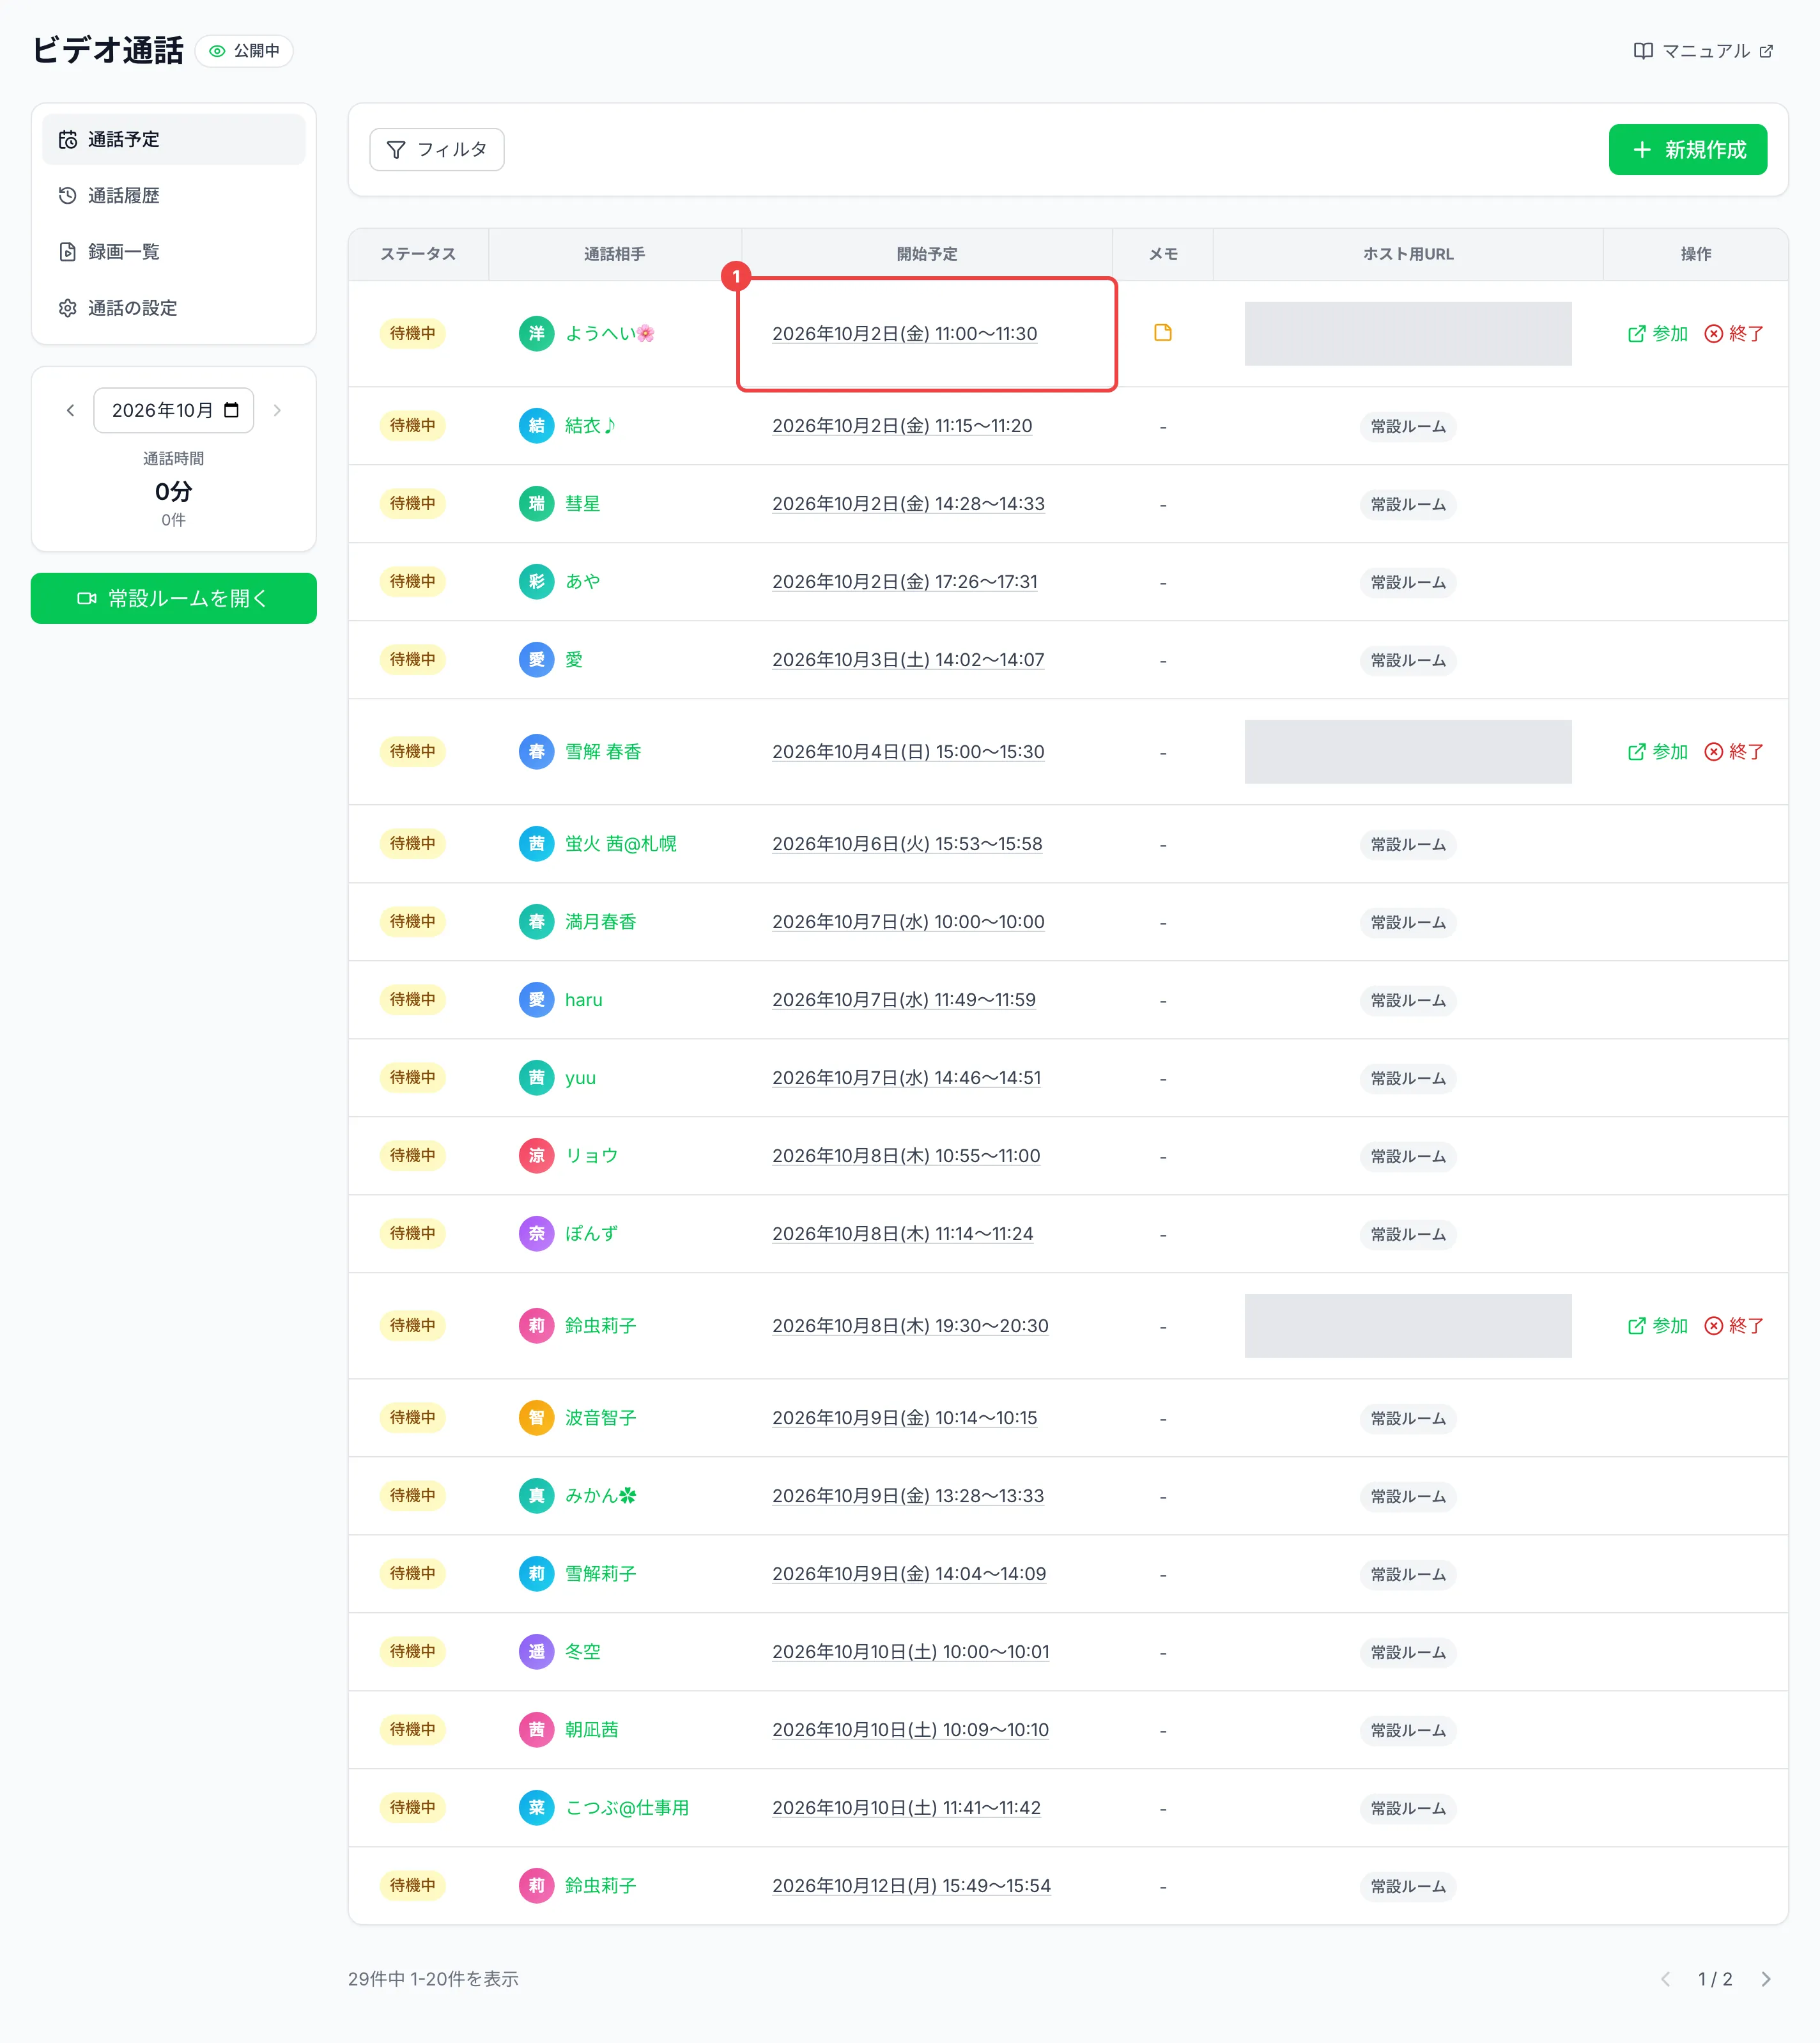Open the 2026年10月 month picker
The width and height of the screenshot is (1820, 2043).
pyautogui.click(x=173, y=410)
